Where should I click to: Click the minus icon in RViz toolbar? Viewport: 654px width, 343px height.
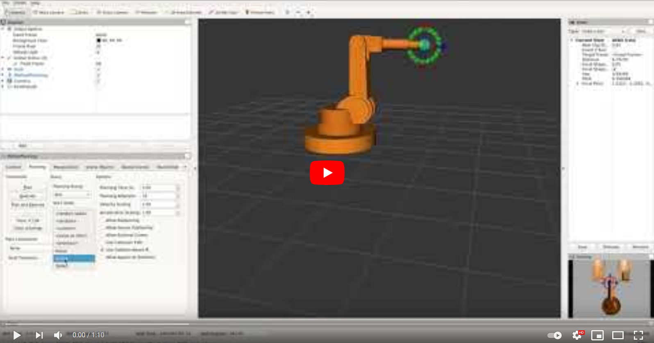pos(298,12)
